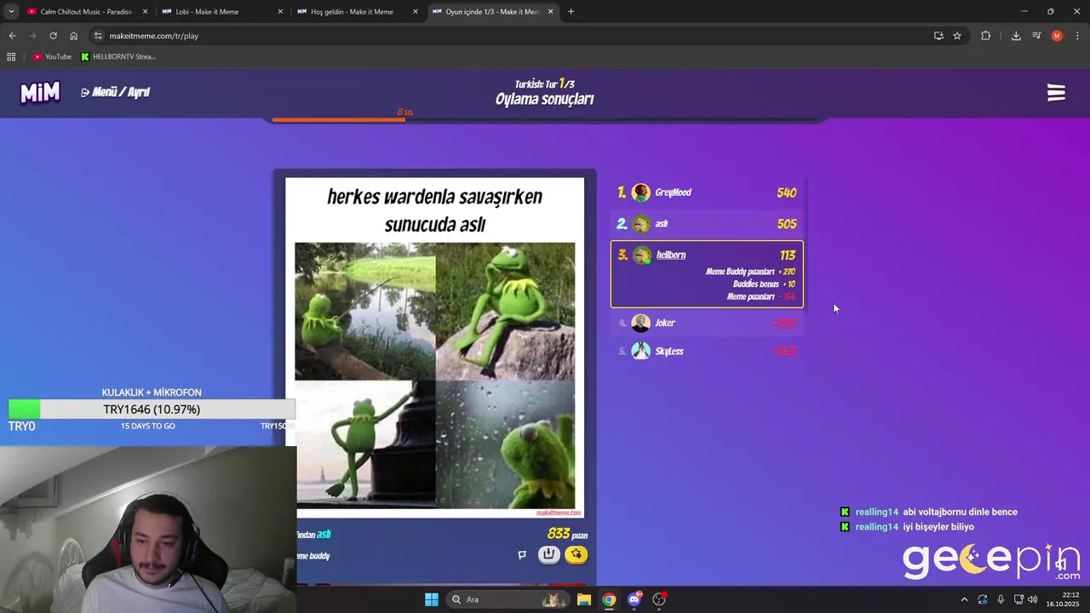The image size is (1090, 613).
Task: Click the aslı author name below the meme
Action: click(324, 535)
